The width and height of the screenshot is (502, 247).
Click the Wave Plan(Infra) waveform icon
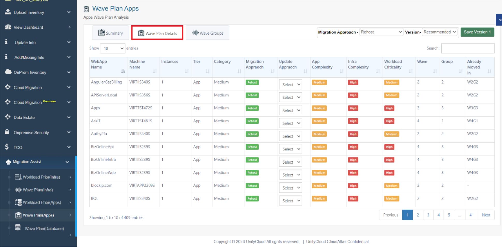[18, 190]
